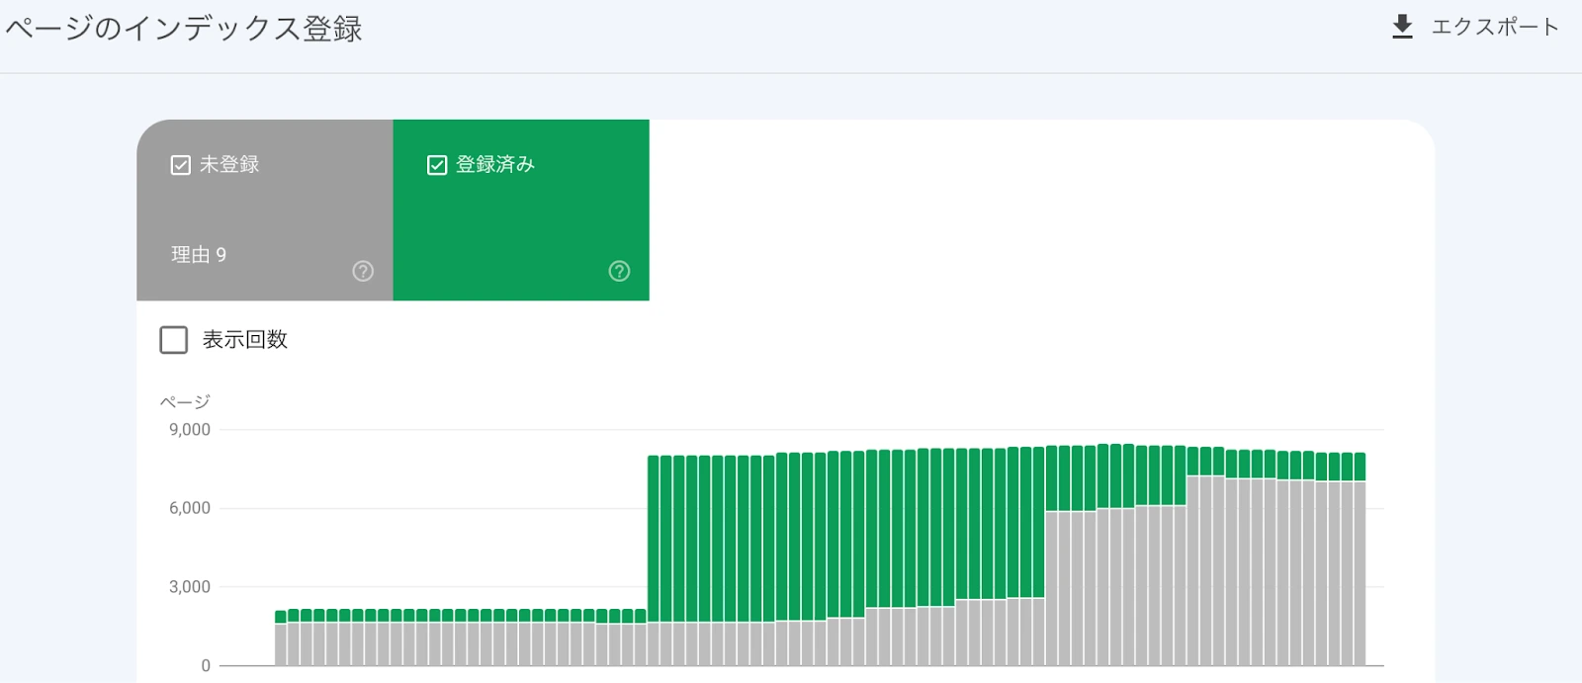Click the 6,000 axis label
The height and width of the screenshot is (683, 1582).
coord(189,508)
